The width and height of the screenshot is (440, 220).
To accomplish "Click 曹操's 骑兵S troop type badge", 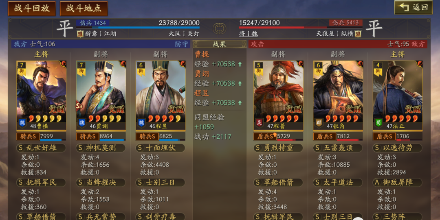I will coord(28,137).
